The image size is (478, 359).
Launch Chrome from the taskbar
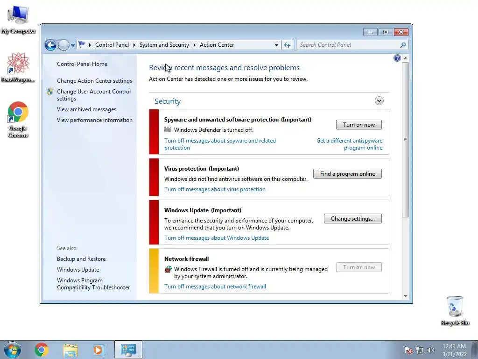[x=41, y=350]
